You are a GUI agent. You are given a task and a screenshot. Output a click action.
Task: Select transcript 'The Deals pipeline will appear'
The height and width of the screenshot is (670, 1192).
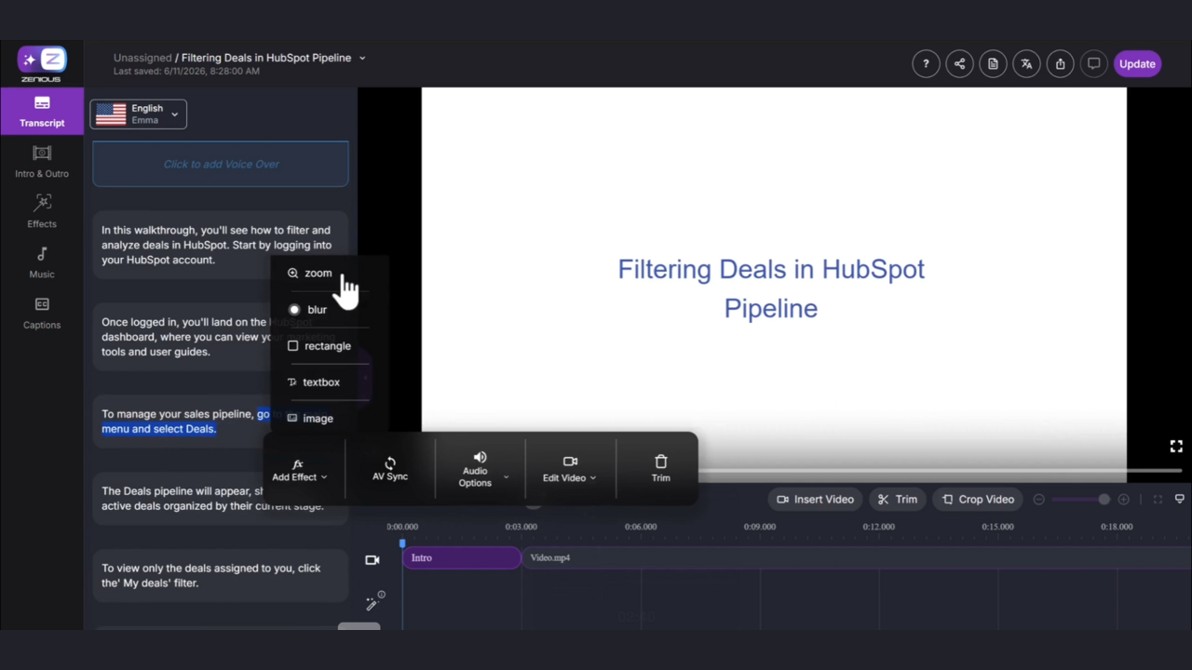[221, 499]
